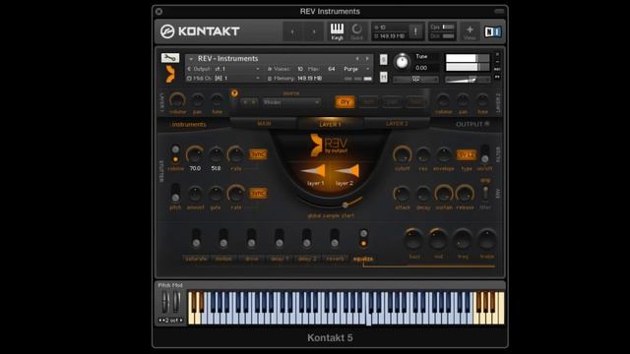
Task: Click the layer 1 reverse arrow graphic
Action: point(313,171)
